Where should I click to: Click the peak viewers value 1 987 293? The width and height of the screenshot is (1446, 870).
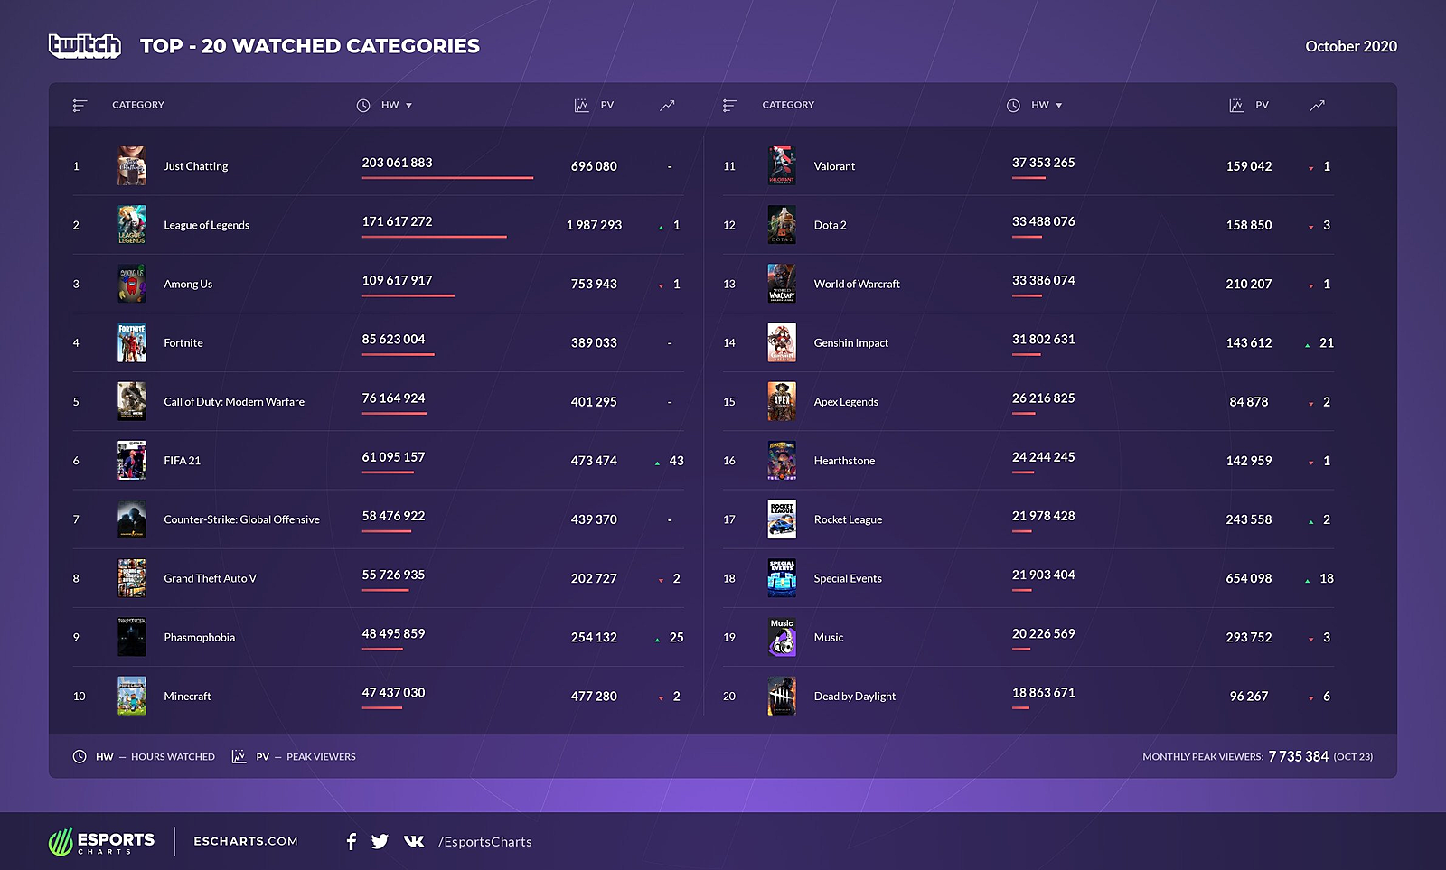(594, 225)
